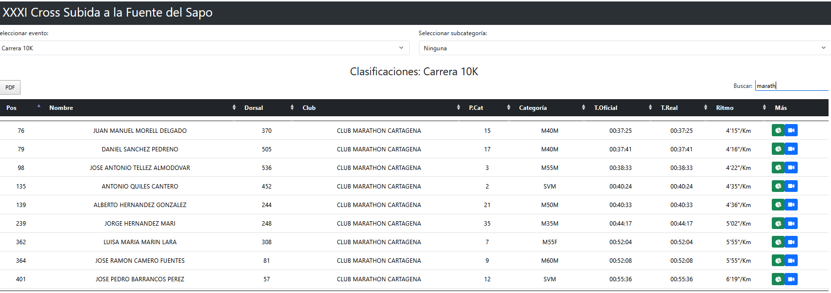
Task: Open video icon for Antonio Quiles Cantero
Action: tap(791, 186)
